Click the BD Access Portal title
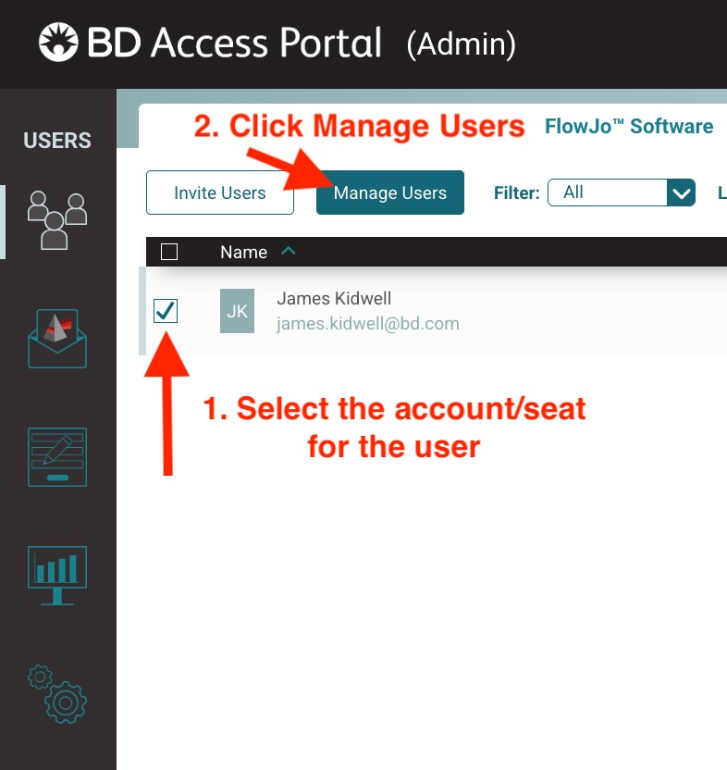 tap(234, 43)
